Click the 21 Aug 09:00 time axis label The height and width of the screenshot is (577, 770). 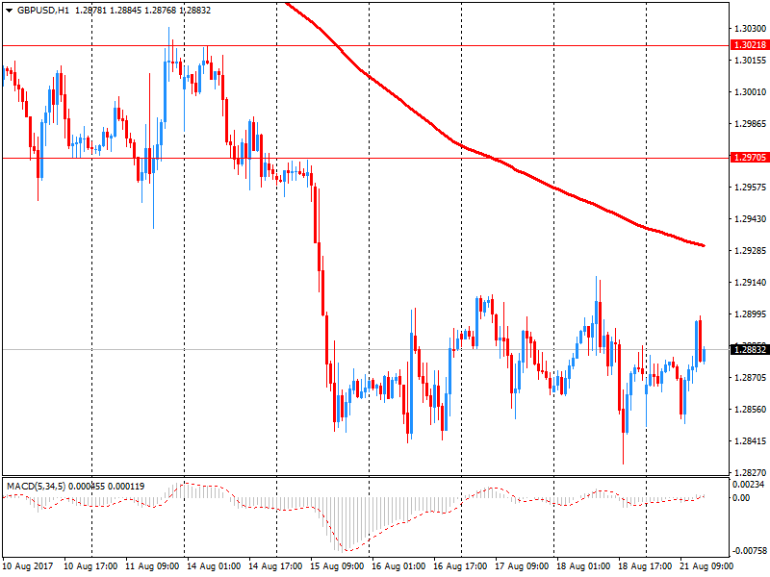coord(706,566)
